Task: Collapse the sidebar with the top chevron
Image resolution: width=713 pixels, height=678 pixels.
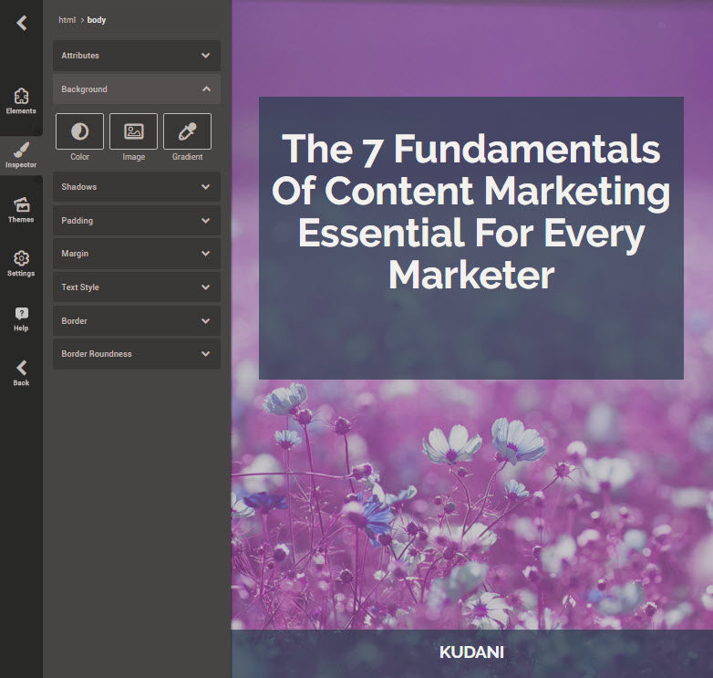Action: pyautogui.click(x=21, y=22)
